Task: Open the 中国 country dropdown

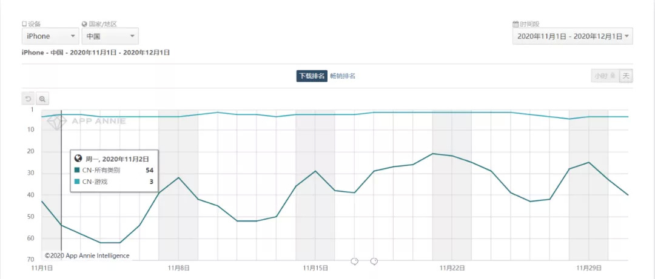Action: click(110, 36)
